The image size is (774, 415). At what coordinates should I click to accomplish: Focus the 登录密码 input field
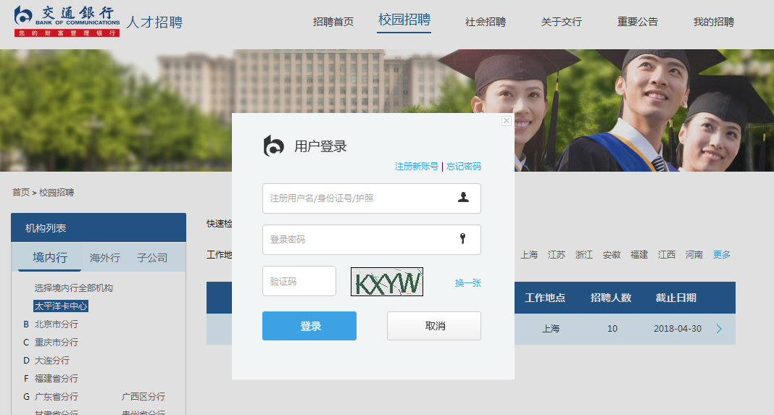pyautogui.click(x=359, y=239)
